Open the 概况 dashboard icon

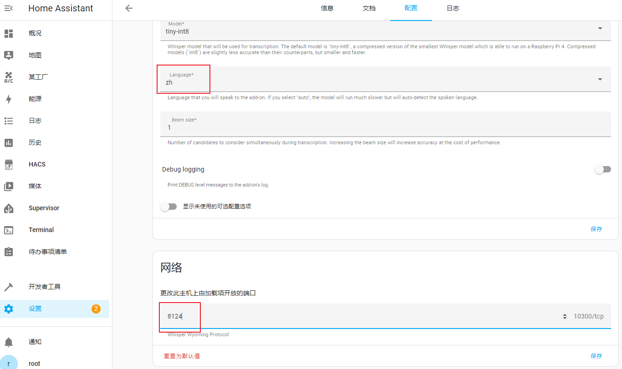point(9,33)
